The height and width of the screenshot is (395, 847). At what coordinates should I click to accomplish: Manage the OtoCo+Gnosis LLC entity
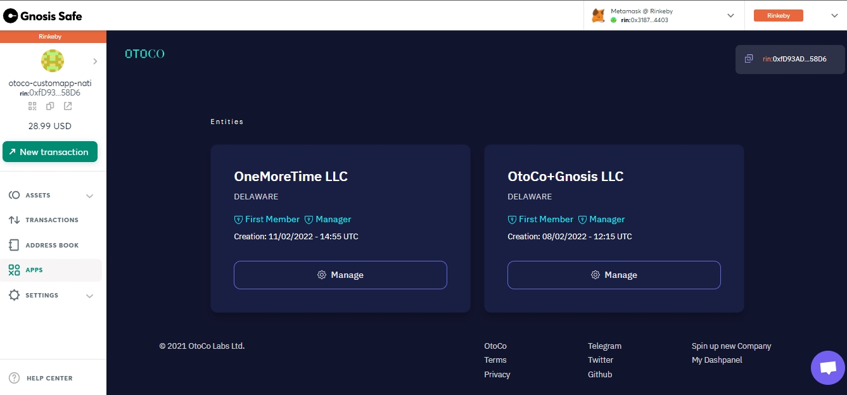(x=614, y=275)
